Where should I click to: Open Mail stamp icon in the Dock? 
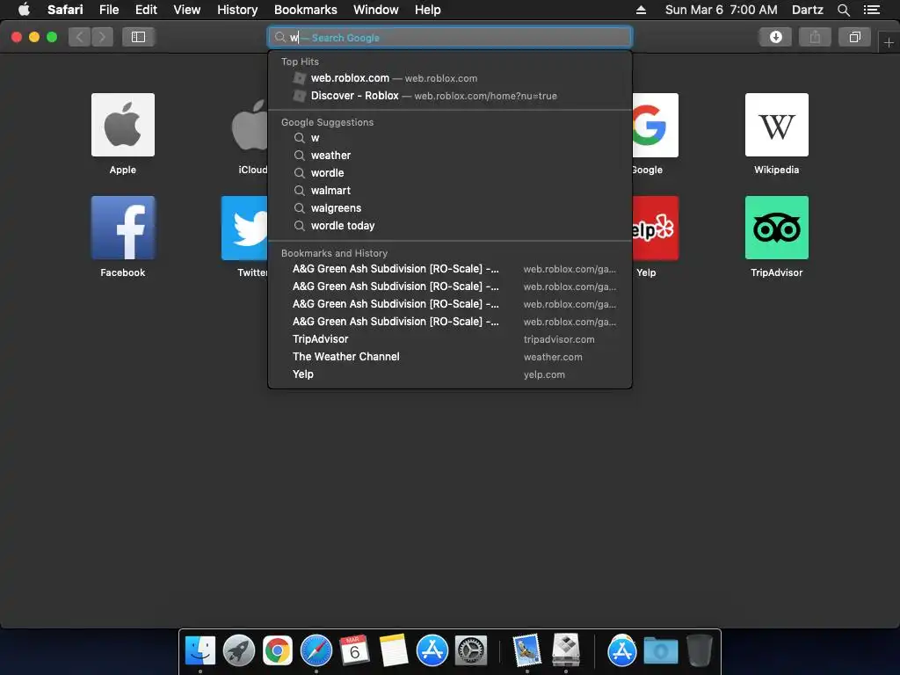[527, 650]
